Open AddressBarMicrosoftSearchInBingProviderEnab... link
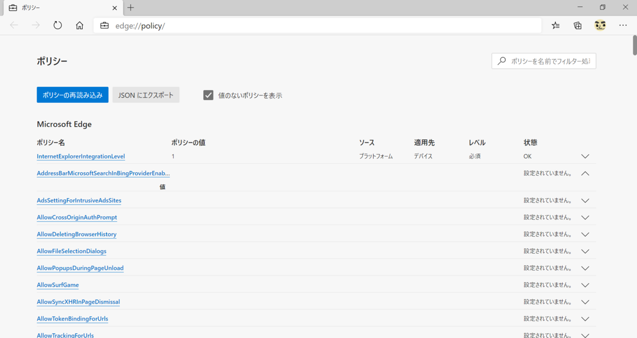637x338 pixels. [104, 173]
